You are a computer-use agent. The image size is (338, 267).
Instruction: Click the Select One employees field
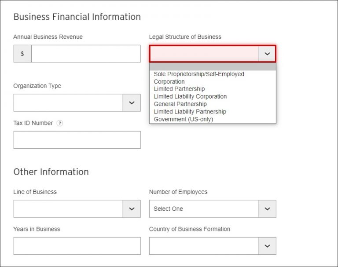click(204, 209)
